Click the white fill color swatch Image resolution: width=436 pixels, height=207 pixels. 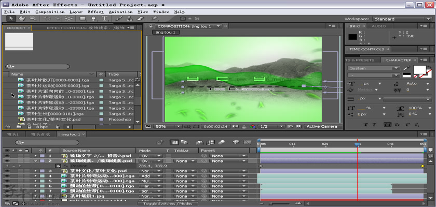pyautogui.click(x=419, y=69)
